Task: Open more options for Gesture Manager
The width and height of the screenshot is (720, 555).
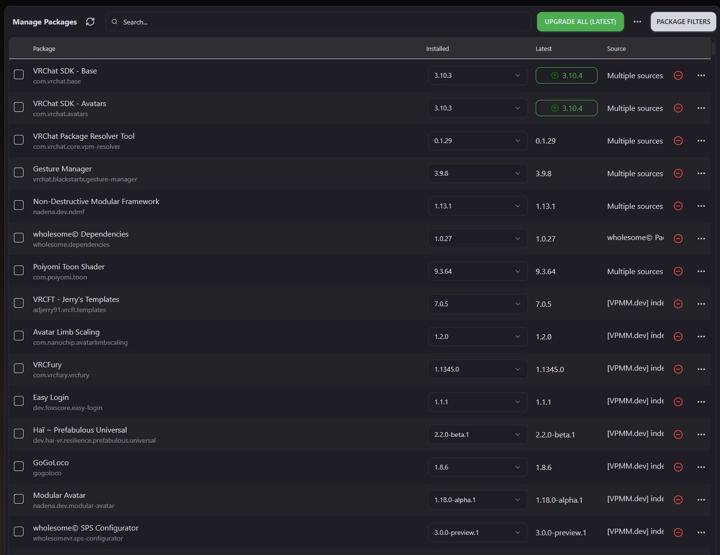Action: point(701,173)
